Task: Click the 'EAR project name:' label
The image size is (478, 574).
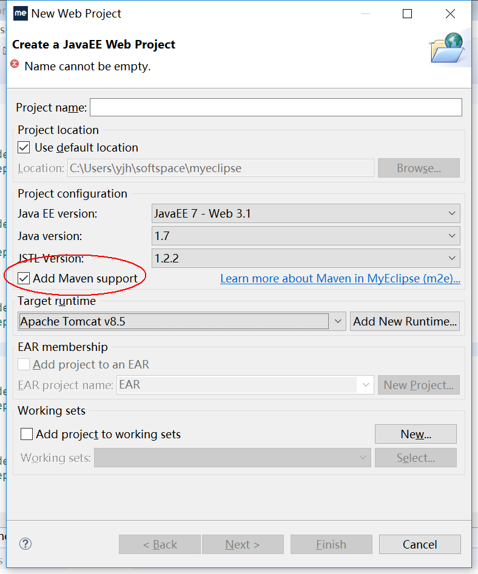Action: click(66, 385)
